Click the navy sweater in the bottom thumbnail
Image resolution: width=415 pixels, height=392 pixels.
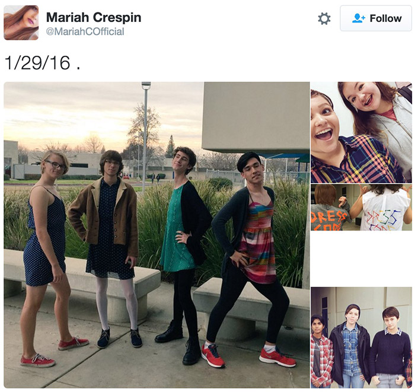coord(390,353)
